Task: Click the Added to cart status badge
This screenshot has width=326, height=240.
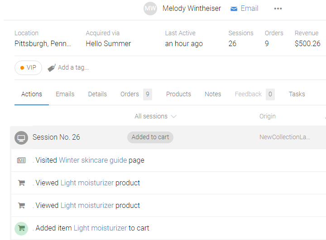Action: [150, 137]
